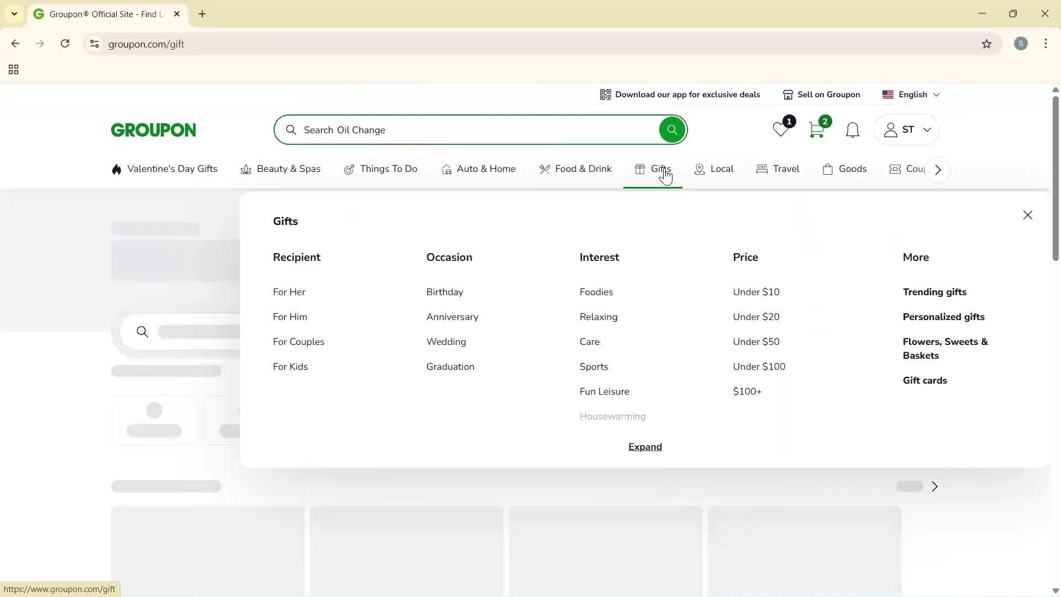1061x597 pixels.
Task: Choose the Under $50 price filter
Action: coord(755,342)
